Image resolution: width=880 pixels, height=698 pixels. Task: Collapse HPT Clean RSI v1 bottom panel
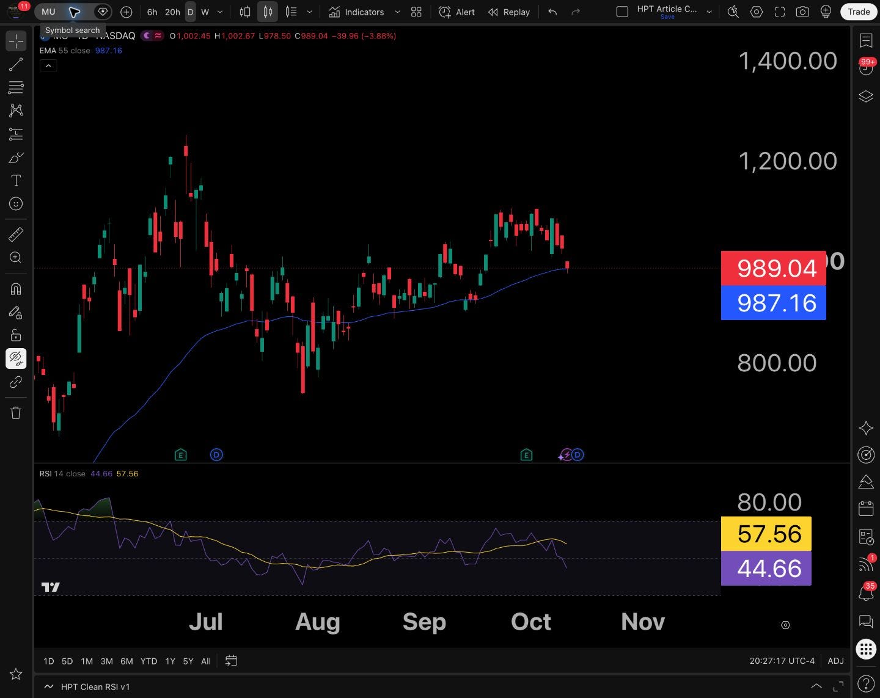coord(816,686)
